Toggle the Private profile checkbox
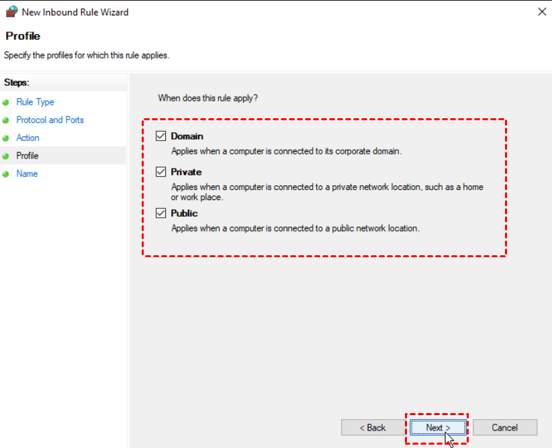552x448 pixels. (x=161, y=172)
